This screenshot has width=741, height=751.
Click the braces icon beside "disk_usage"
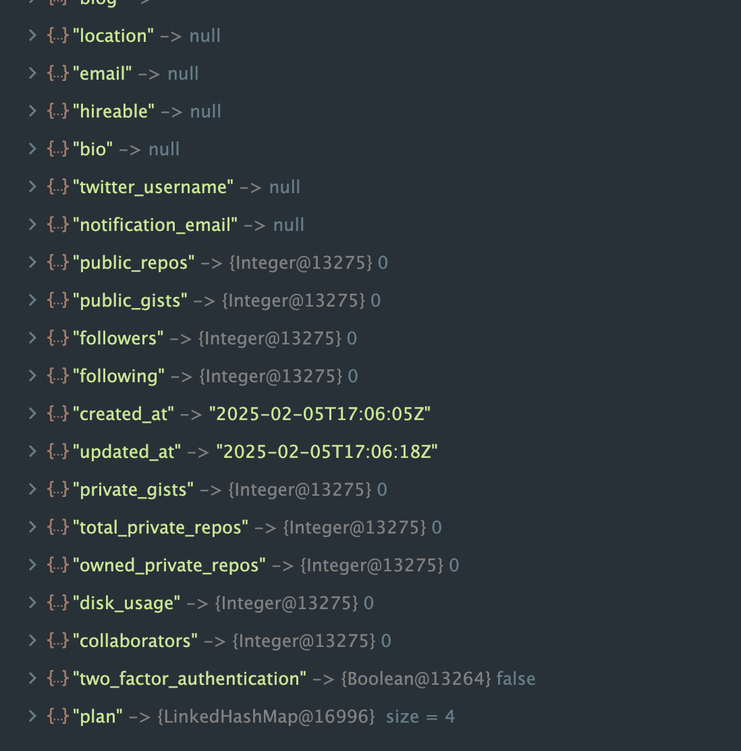tap(58, 603)
